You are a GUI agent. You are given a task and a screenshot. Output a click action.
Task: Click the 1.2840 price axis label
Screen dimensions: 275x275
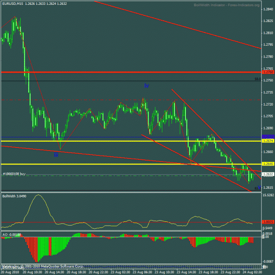click(268, 9)
